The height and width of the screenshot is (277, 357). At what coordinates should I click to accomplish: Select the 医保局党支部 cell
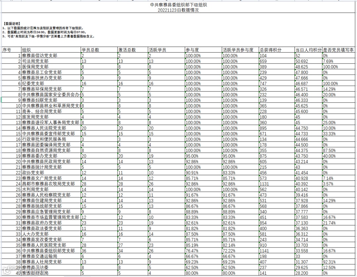tap(51, 67)
